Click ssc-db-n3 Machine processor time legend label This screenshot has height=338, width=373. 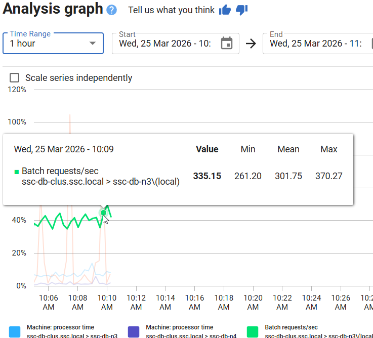click(x=72, y=331)
